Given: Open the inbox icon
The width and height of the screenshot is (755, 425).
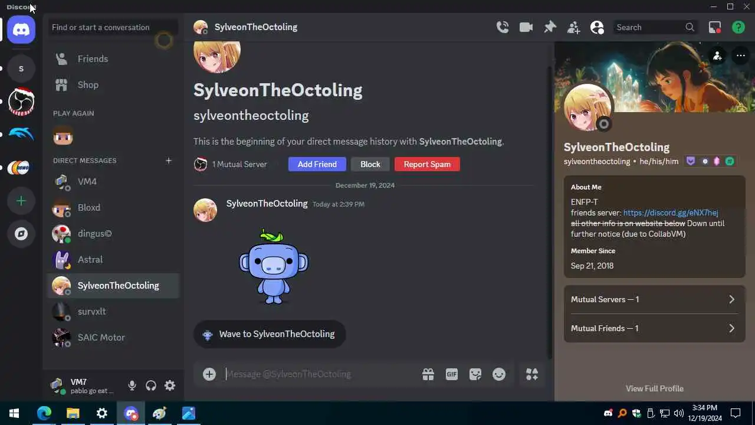Looking at the screenshot, I should pos(715,27).
